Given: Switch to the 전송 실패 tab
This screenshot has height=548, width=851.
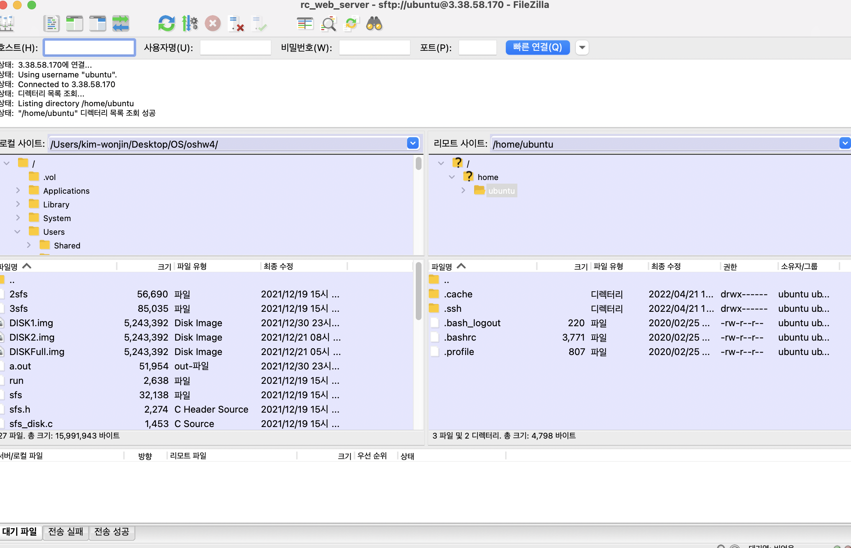Looking at the screenshot, I should [66, 531].
